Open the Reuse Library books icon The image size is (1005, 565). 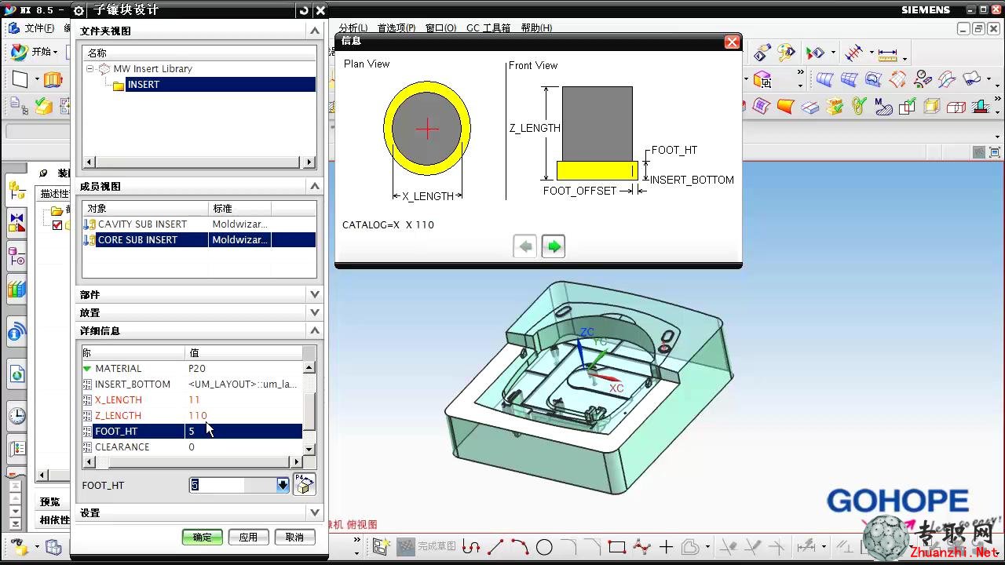click(x=16, y=289)
